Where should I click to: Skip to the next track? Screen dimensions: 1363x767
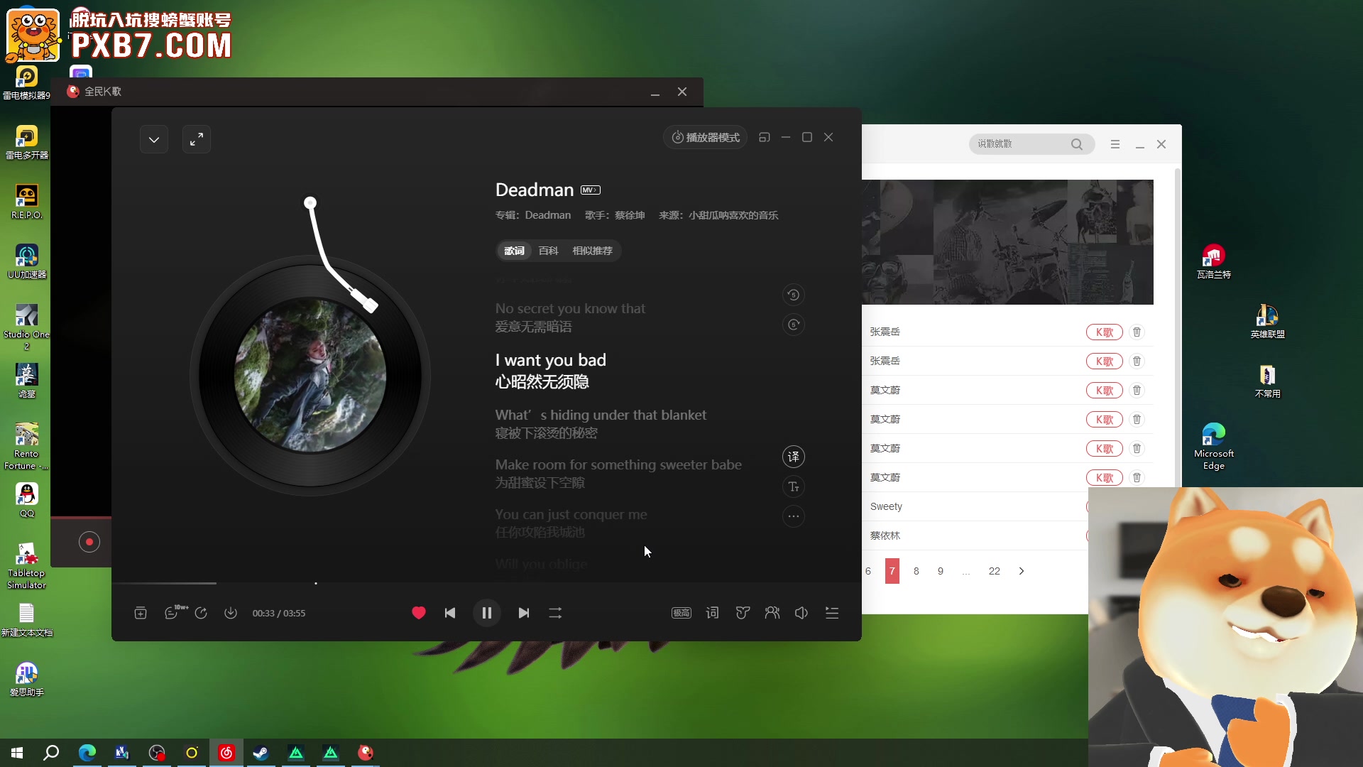[524, 613]
